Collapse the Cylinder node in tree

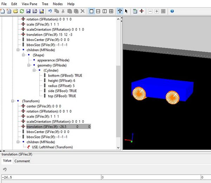(34, 71)
